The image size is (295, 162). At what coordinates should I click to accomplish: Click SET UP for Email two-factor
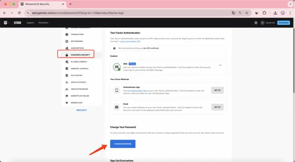click(x=217, y=107)
